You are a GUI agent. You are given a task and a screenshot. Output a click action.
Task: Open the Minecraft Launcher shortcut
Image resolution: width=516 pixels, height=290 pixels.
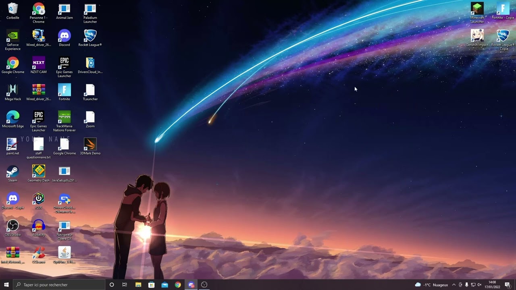[x=477, y=13]
